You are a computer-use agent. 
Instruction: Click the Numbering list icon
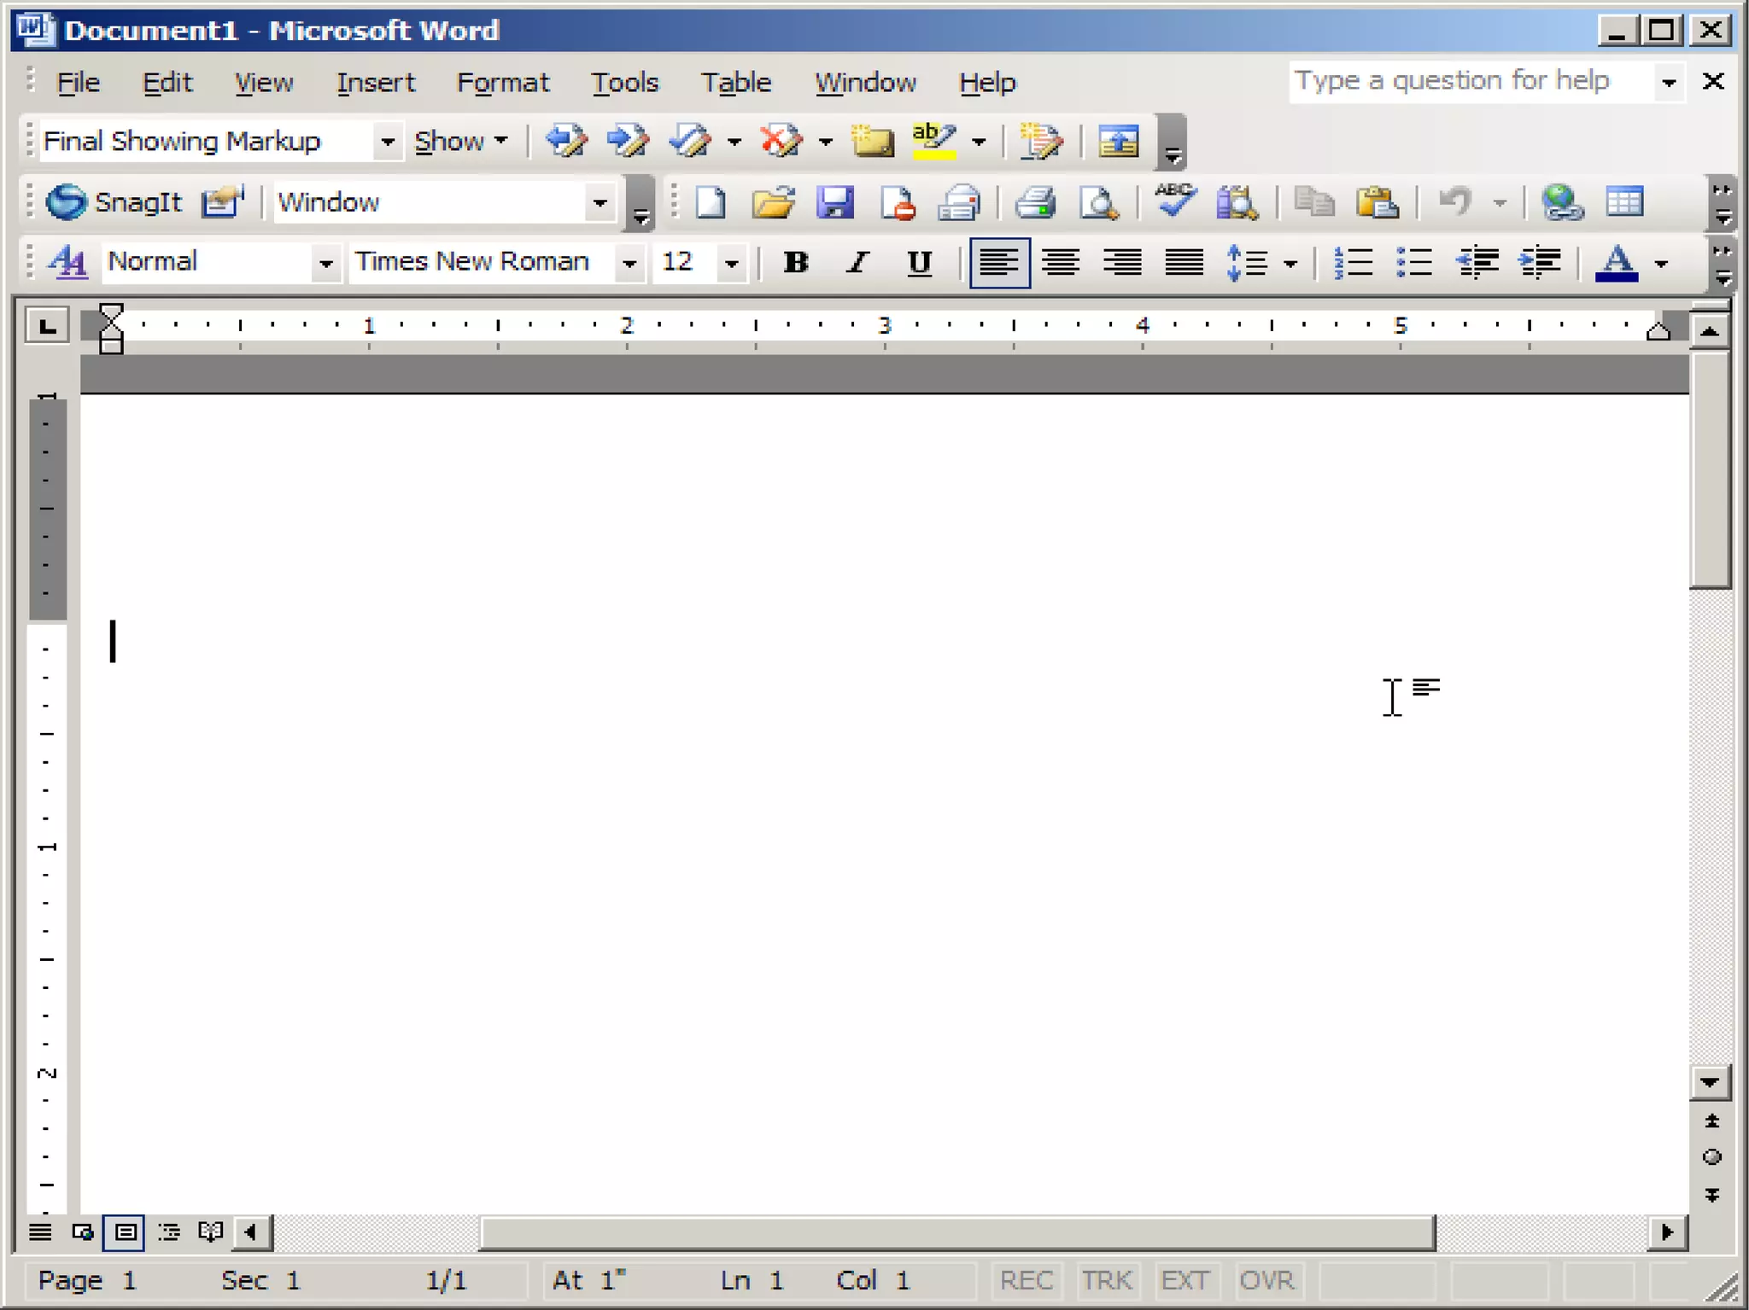(x=1353, y=263)
